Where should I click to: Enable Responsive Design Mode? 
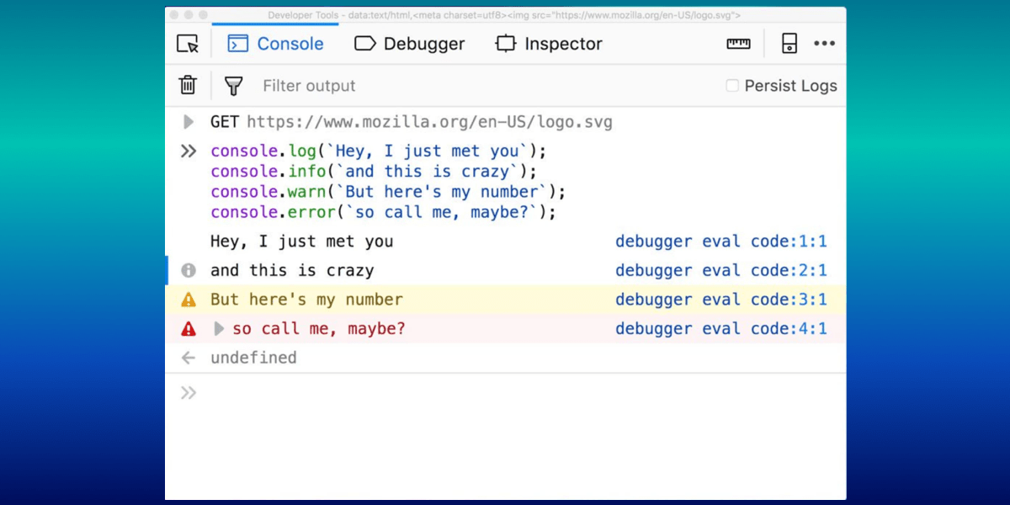789,43
